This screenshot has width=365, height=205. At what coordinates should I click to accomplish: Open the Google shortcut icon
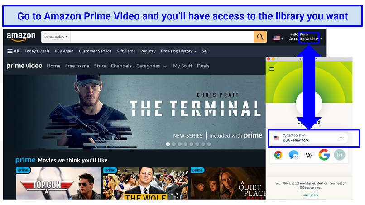(x=324, y=155)
